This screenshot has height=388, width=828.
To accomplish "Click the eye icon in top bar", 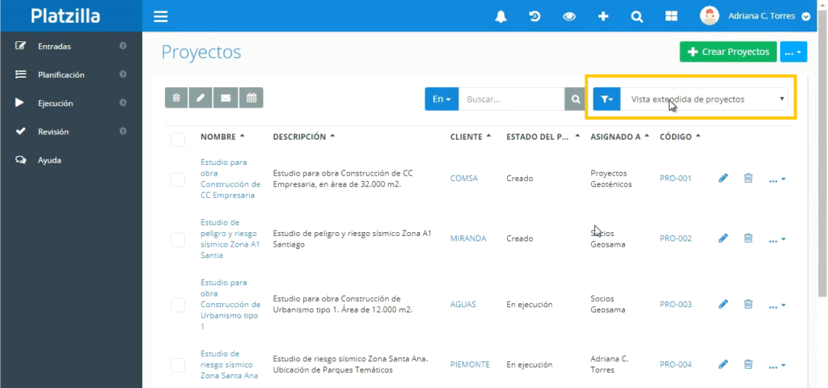I will coord(568,16).
